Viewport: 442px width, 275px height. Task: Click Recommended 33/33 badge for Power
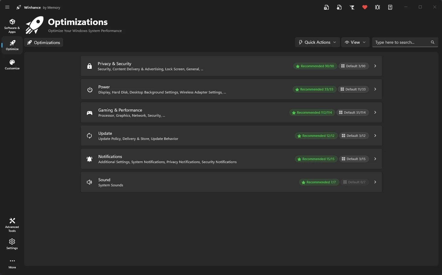(314, 89)
